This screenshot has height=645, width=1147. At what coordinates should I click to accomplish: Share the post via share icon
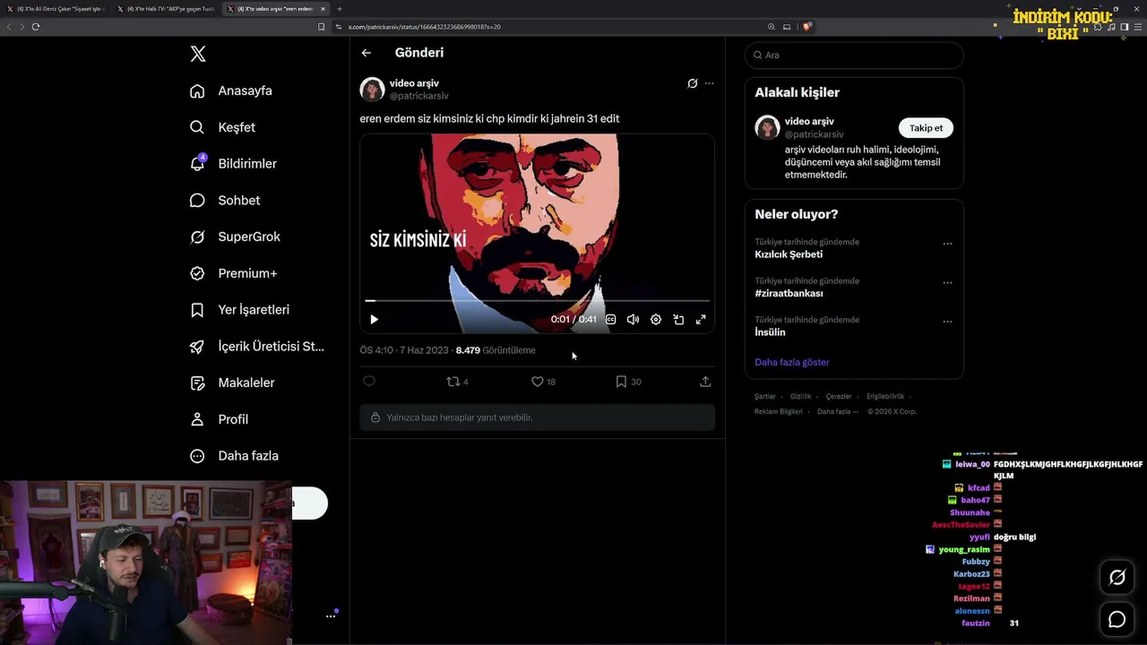click(x=705, y=382)
